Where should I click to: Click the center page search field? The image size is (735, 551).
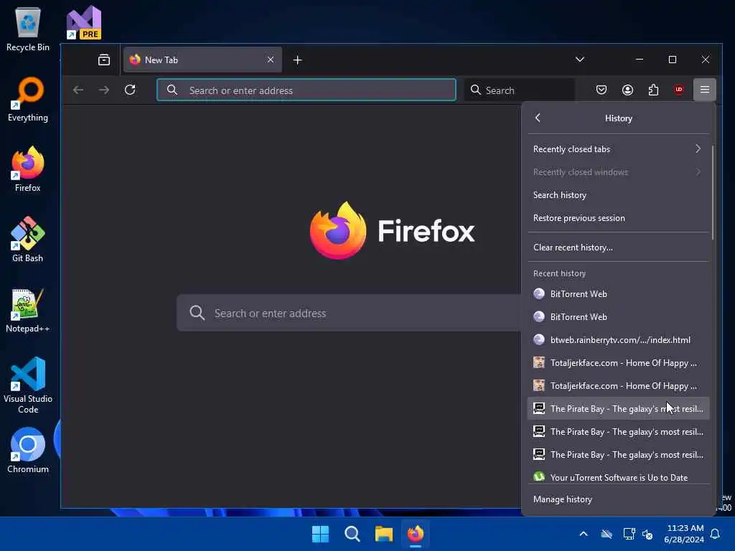(349, 313)
